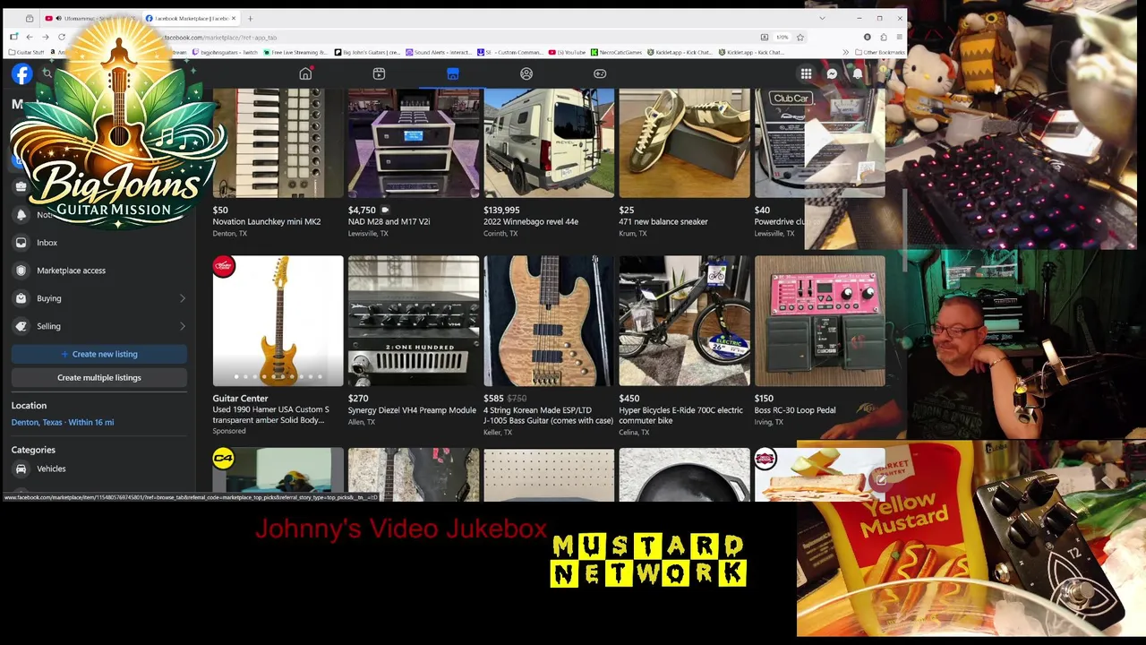Screen dimensions: 1146x645
Task: Click Create multiple listings button
Action: 99,377
